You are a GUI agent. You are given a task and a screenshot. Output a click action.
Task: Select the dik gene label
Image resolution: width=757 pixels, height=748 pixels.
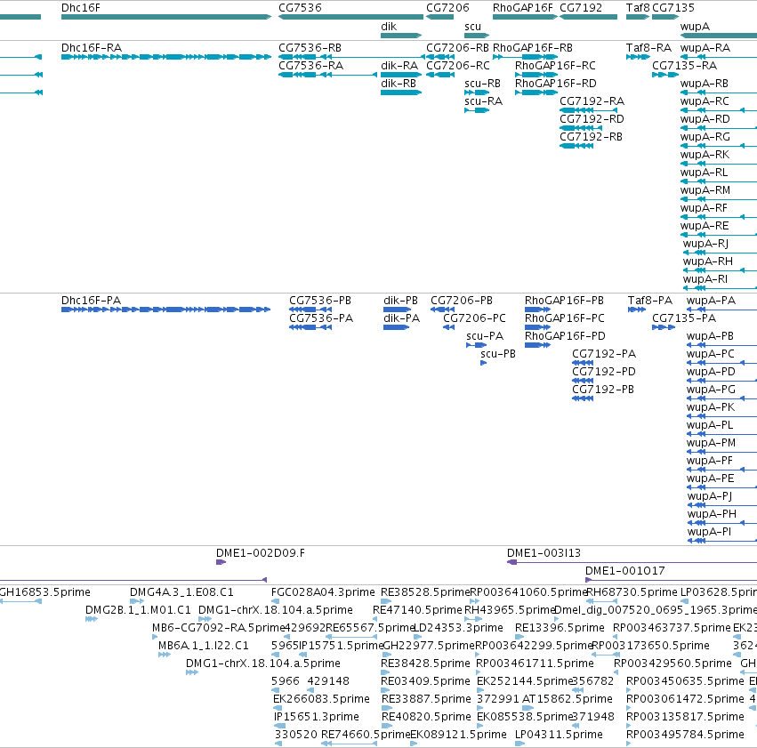389,27
